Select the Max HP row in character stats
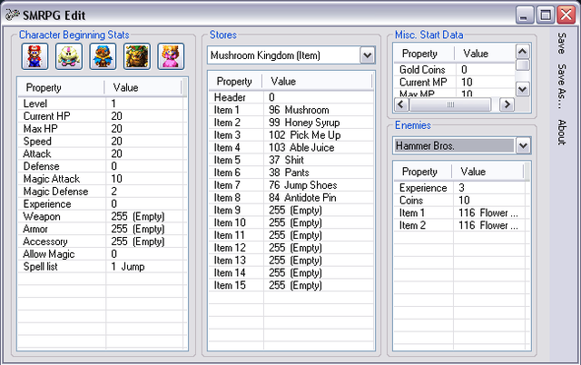581x365 pixels. pos(101,129)
